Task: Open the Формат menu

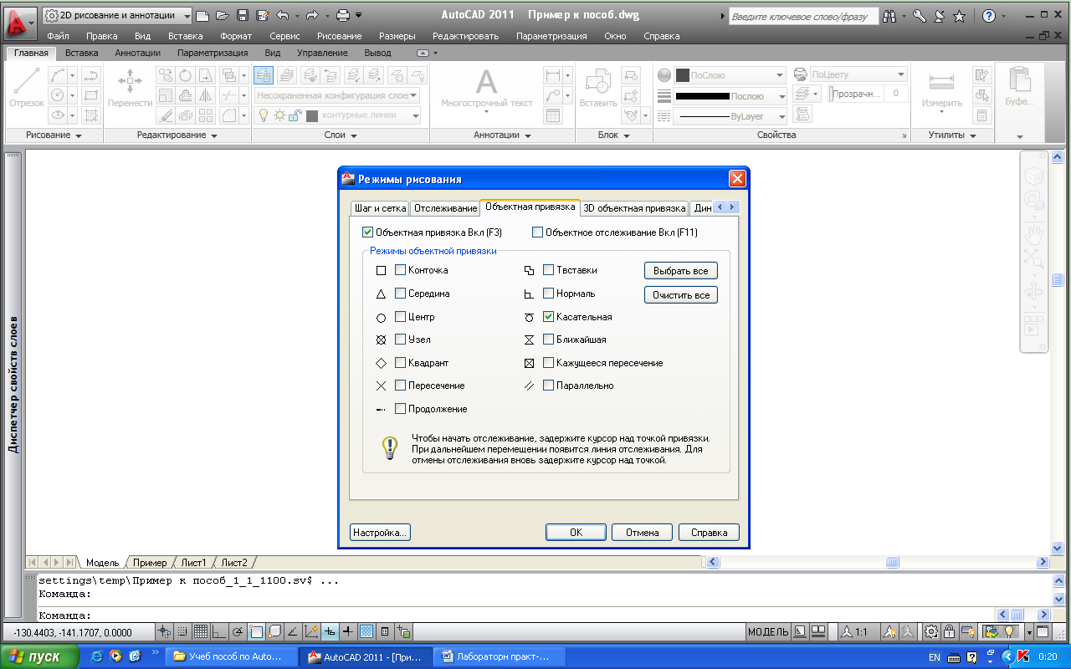Action: 236,36
